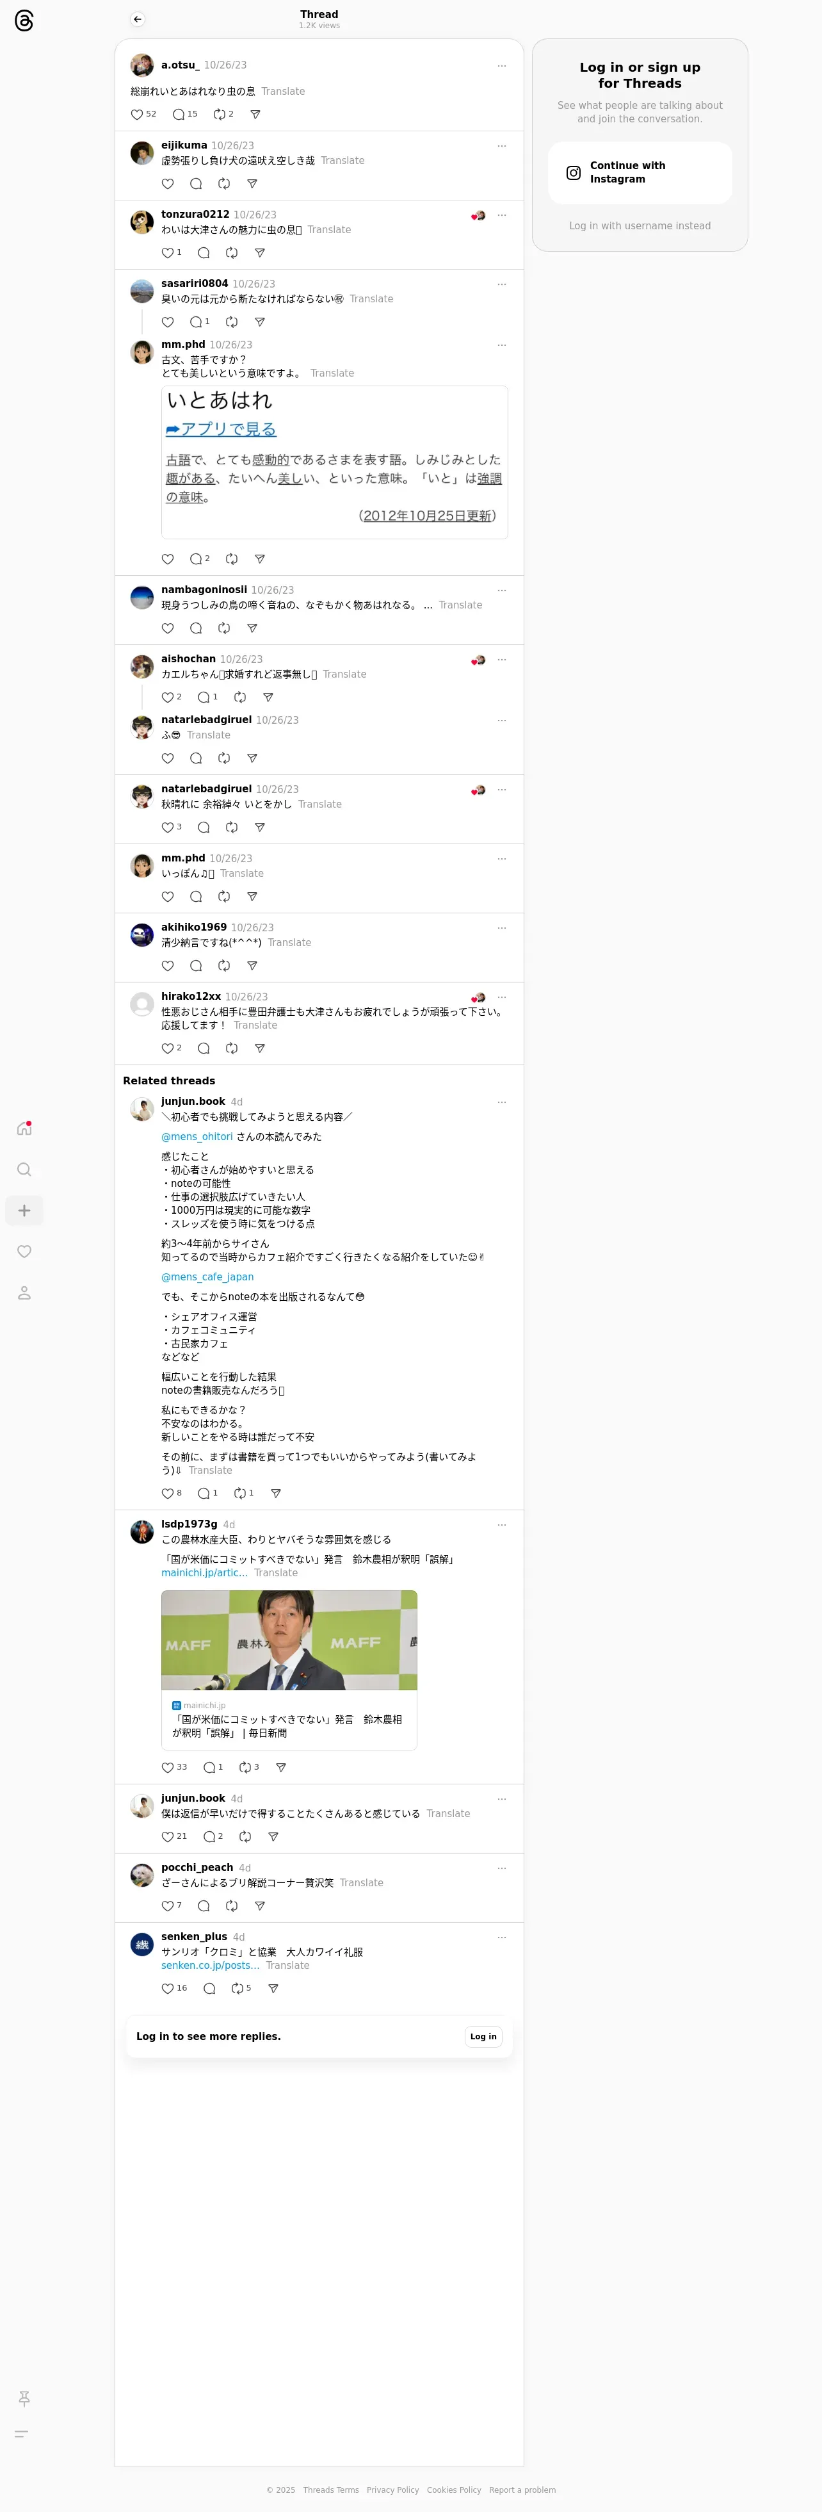Open the mainichi.jp/artic... link

pyautogui.click(x=205, y=1573)
